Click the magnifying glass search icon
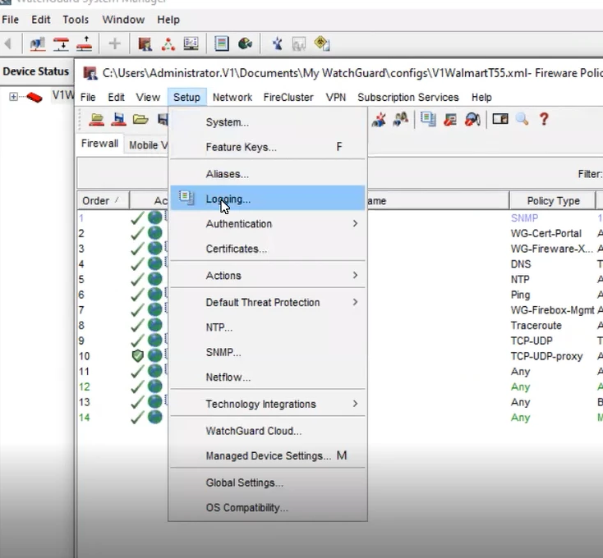 click(x=522, y=120)
